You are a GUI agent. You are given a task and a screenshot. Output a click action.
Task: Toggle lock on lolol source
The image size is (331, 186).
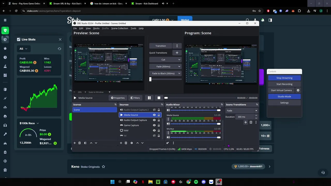pos(159,130)
